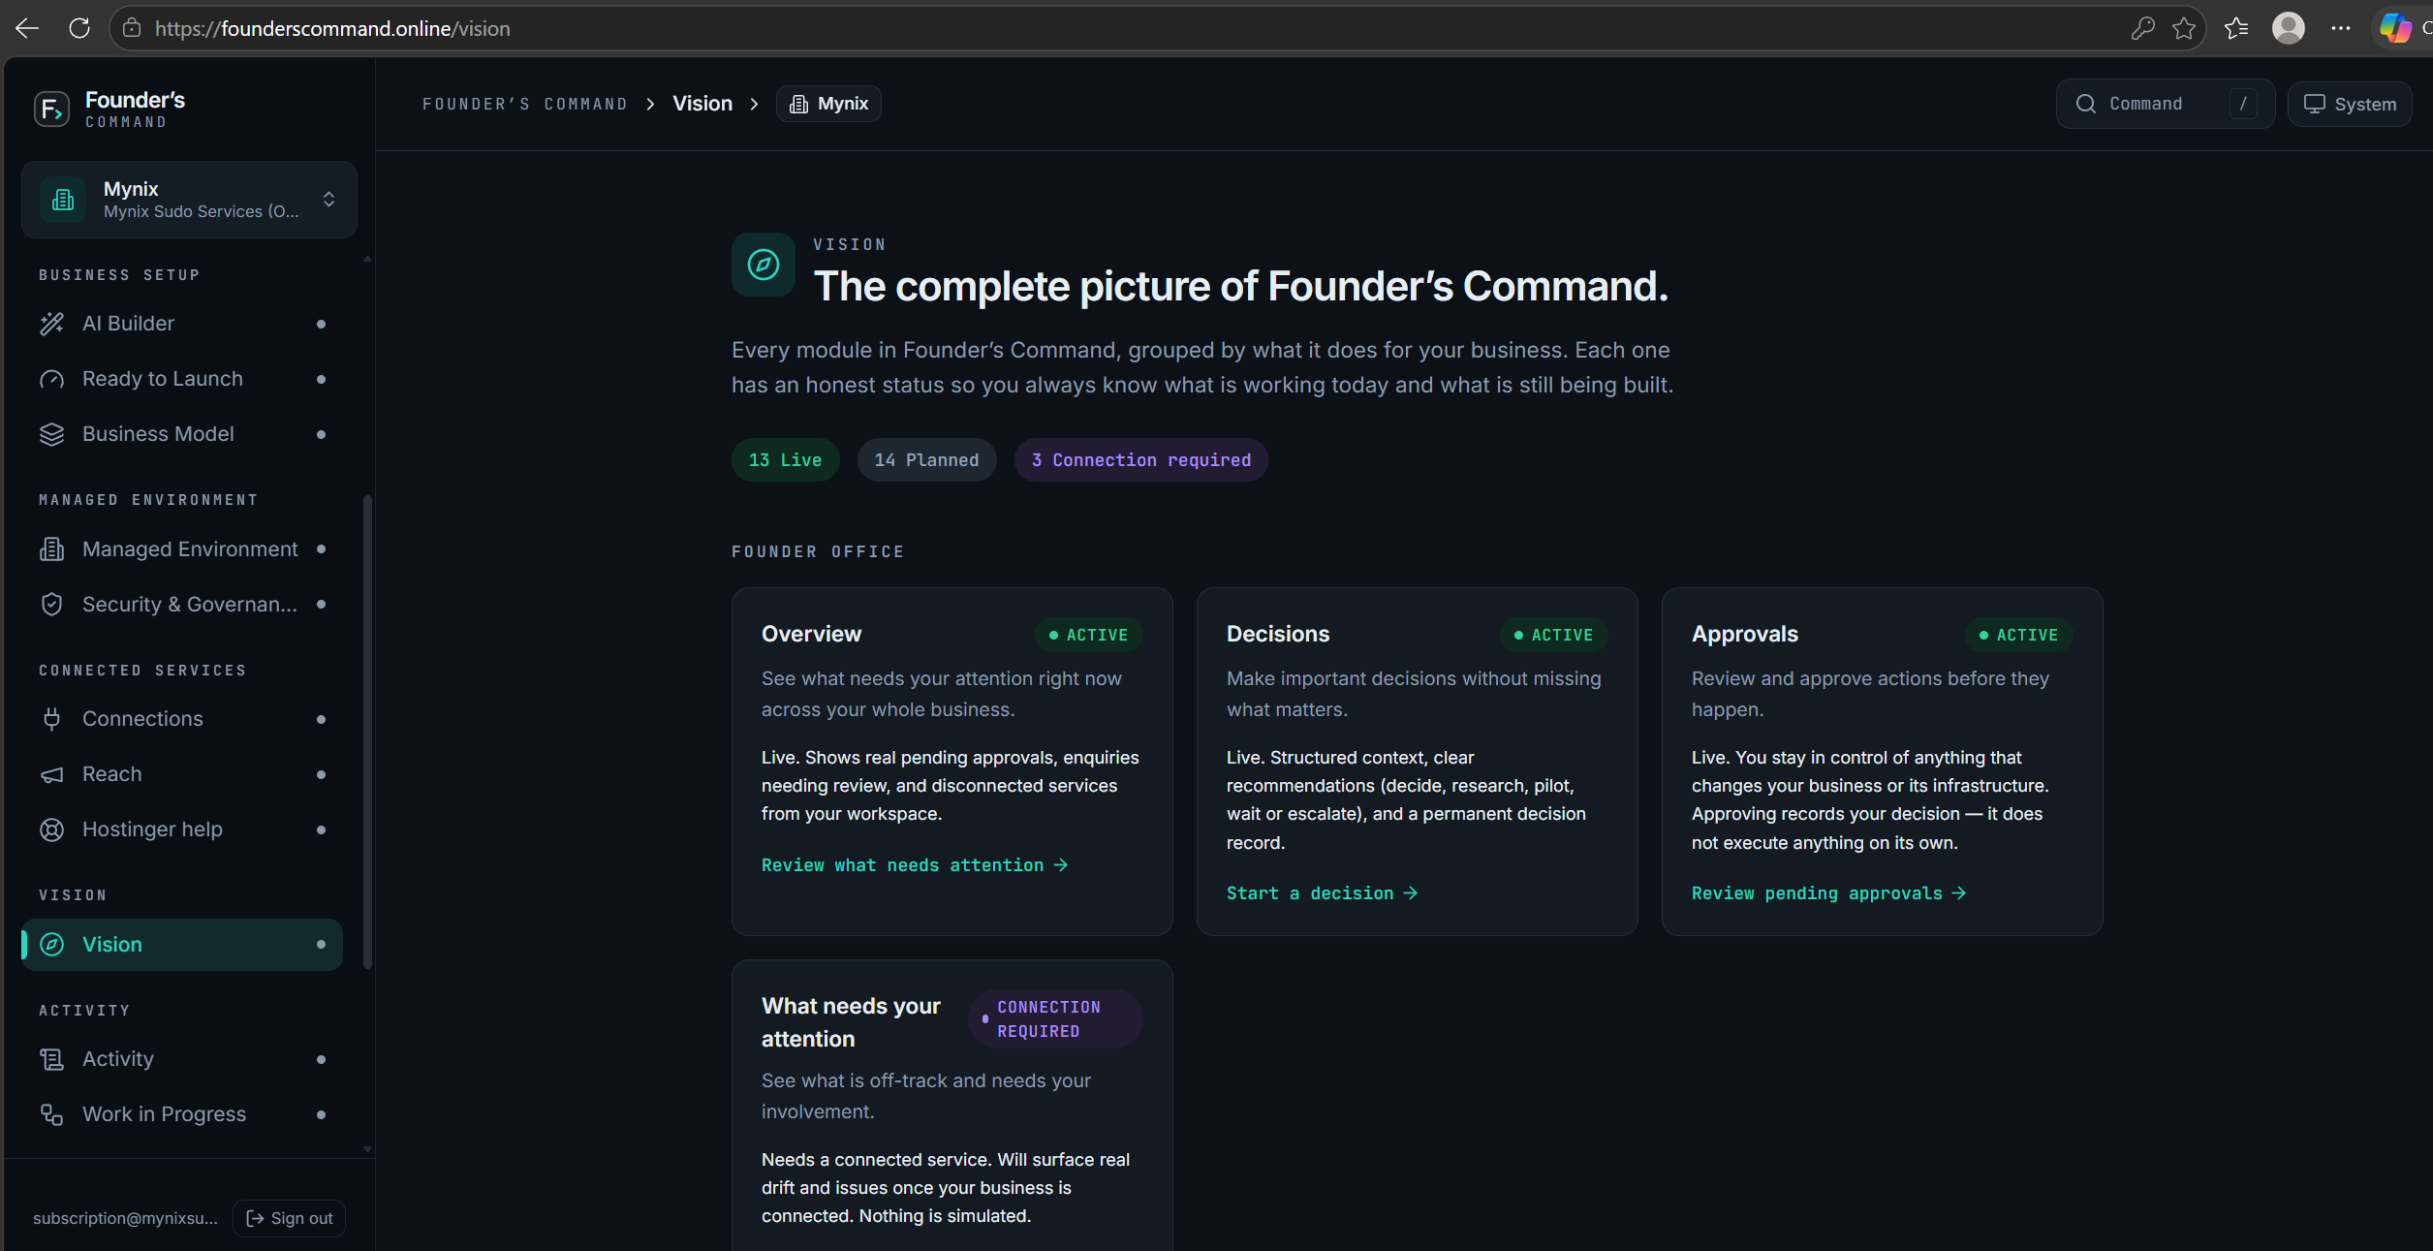Click Review pending approvals link
The width and height of the screenshot is (2433, 1251).
(1828, 893)
